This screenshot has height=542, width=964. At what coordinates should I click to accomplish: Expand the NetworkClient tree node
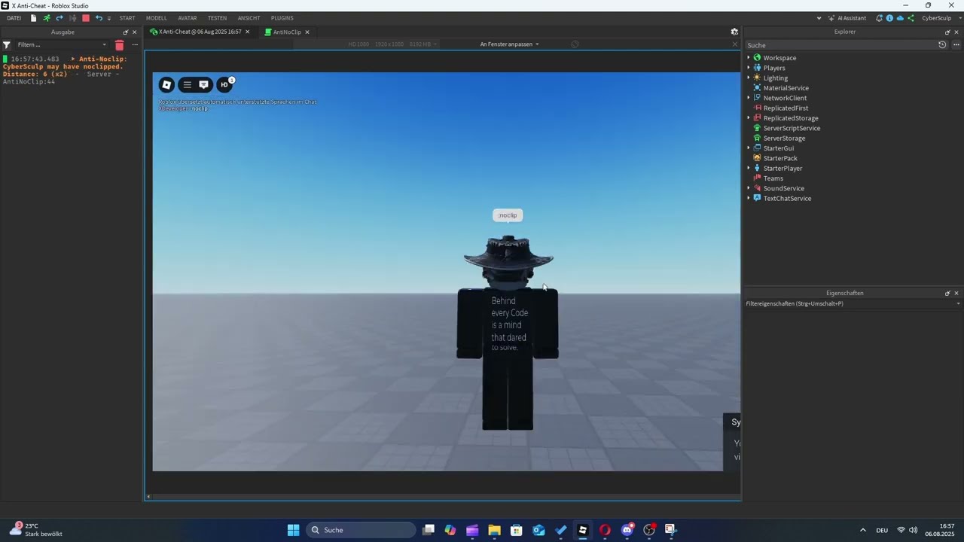[749, 98]
